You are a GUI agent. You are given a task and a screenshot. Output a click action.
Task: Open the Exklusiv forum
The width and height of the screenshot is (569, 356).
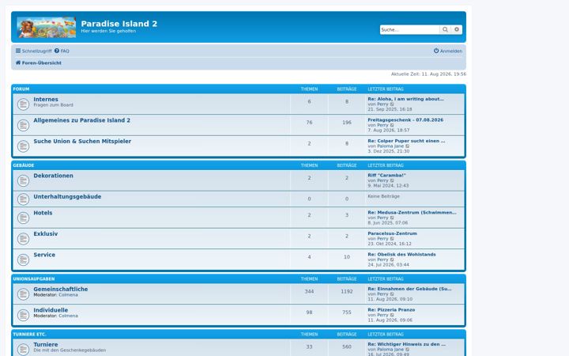45,234
